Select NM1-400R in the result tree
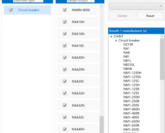 pos(131,113)
